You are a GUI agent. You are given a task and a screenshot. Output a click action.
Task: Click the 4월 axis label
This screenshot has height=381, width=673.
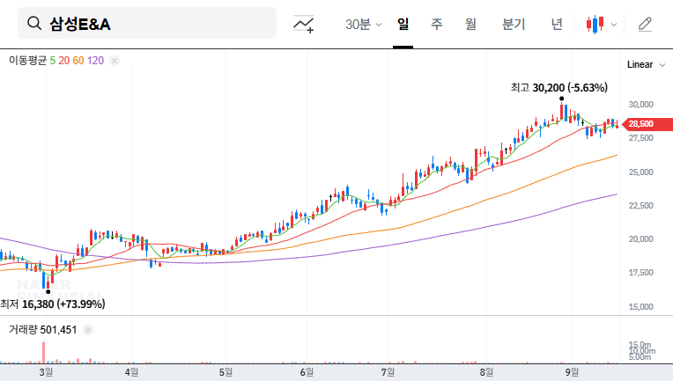131,372
